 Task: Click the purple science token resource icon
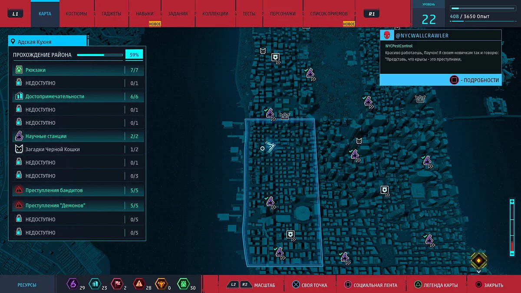point(72,284)
